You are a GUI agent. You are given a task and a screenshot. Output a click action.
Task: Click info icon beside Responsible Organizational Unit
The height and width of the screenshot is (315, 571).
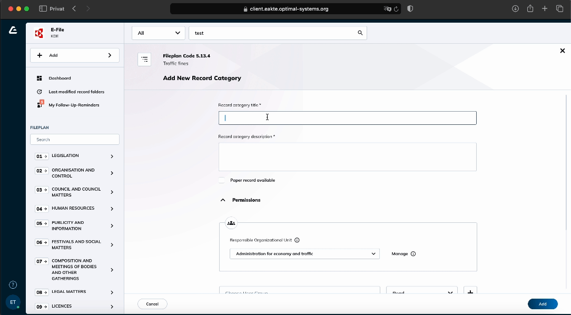point(297,240)
